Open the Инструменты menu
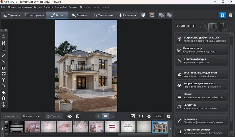 25,7
